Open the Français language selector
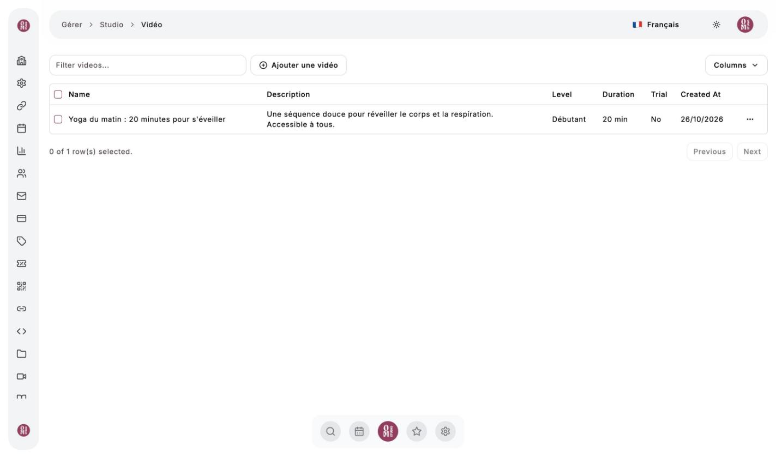Screen dimensions: 776x458 [x=655, y=25]
